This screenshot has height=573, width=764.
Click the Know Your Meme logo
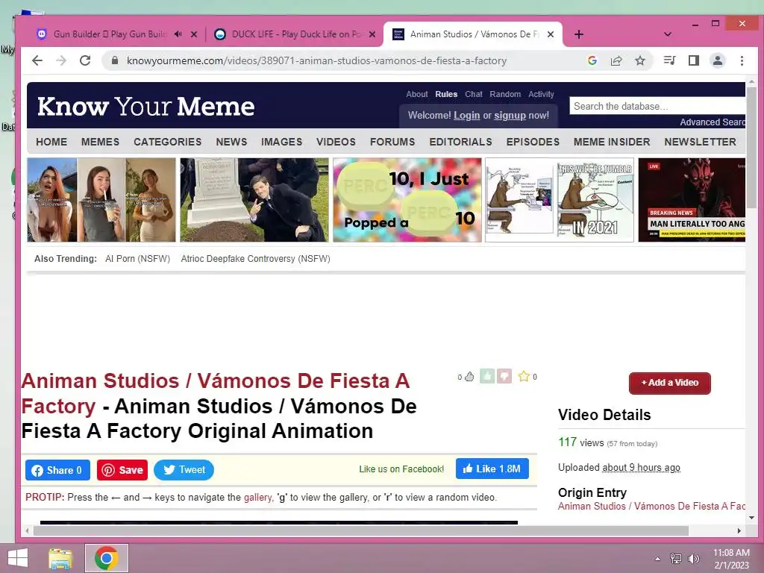[x=145, y=106]
